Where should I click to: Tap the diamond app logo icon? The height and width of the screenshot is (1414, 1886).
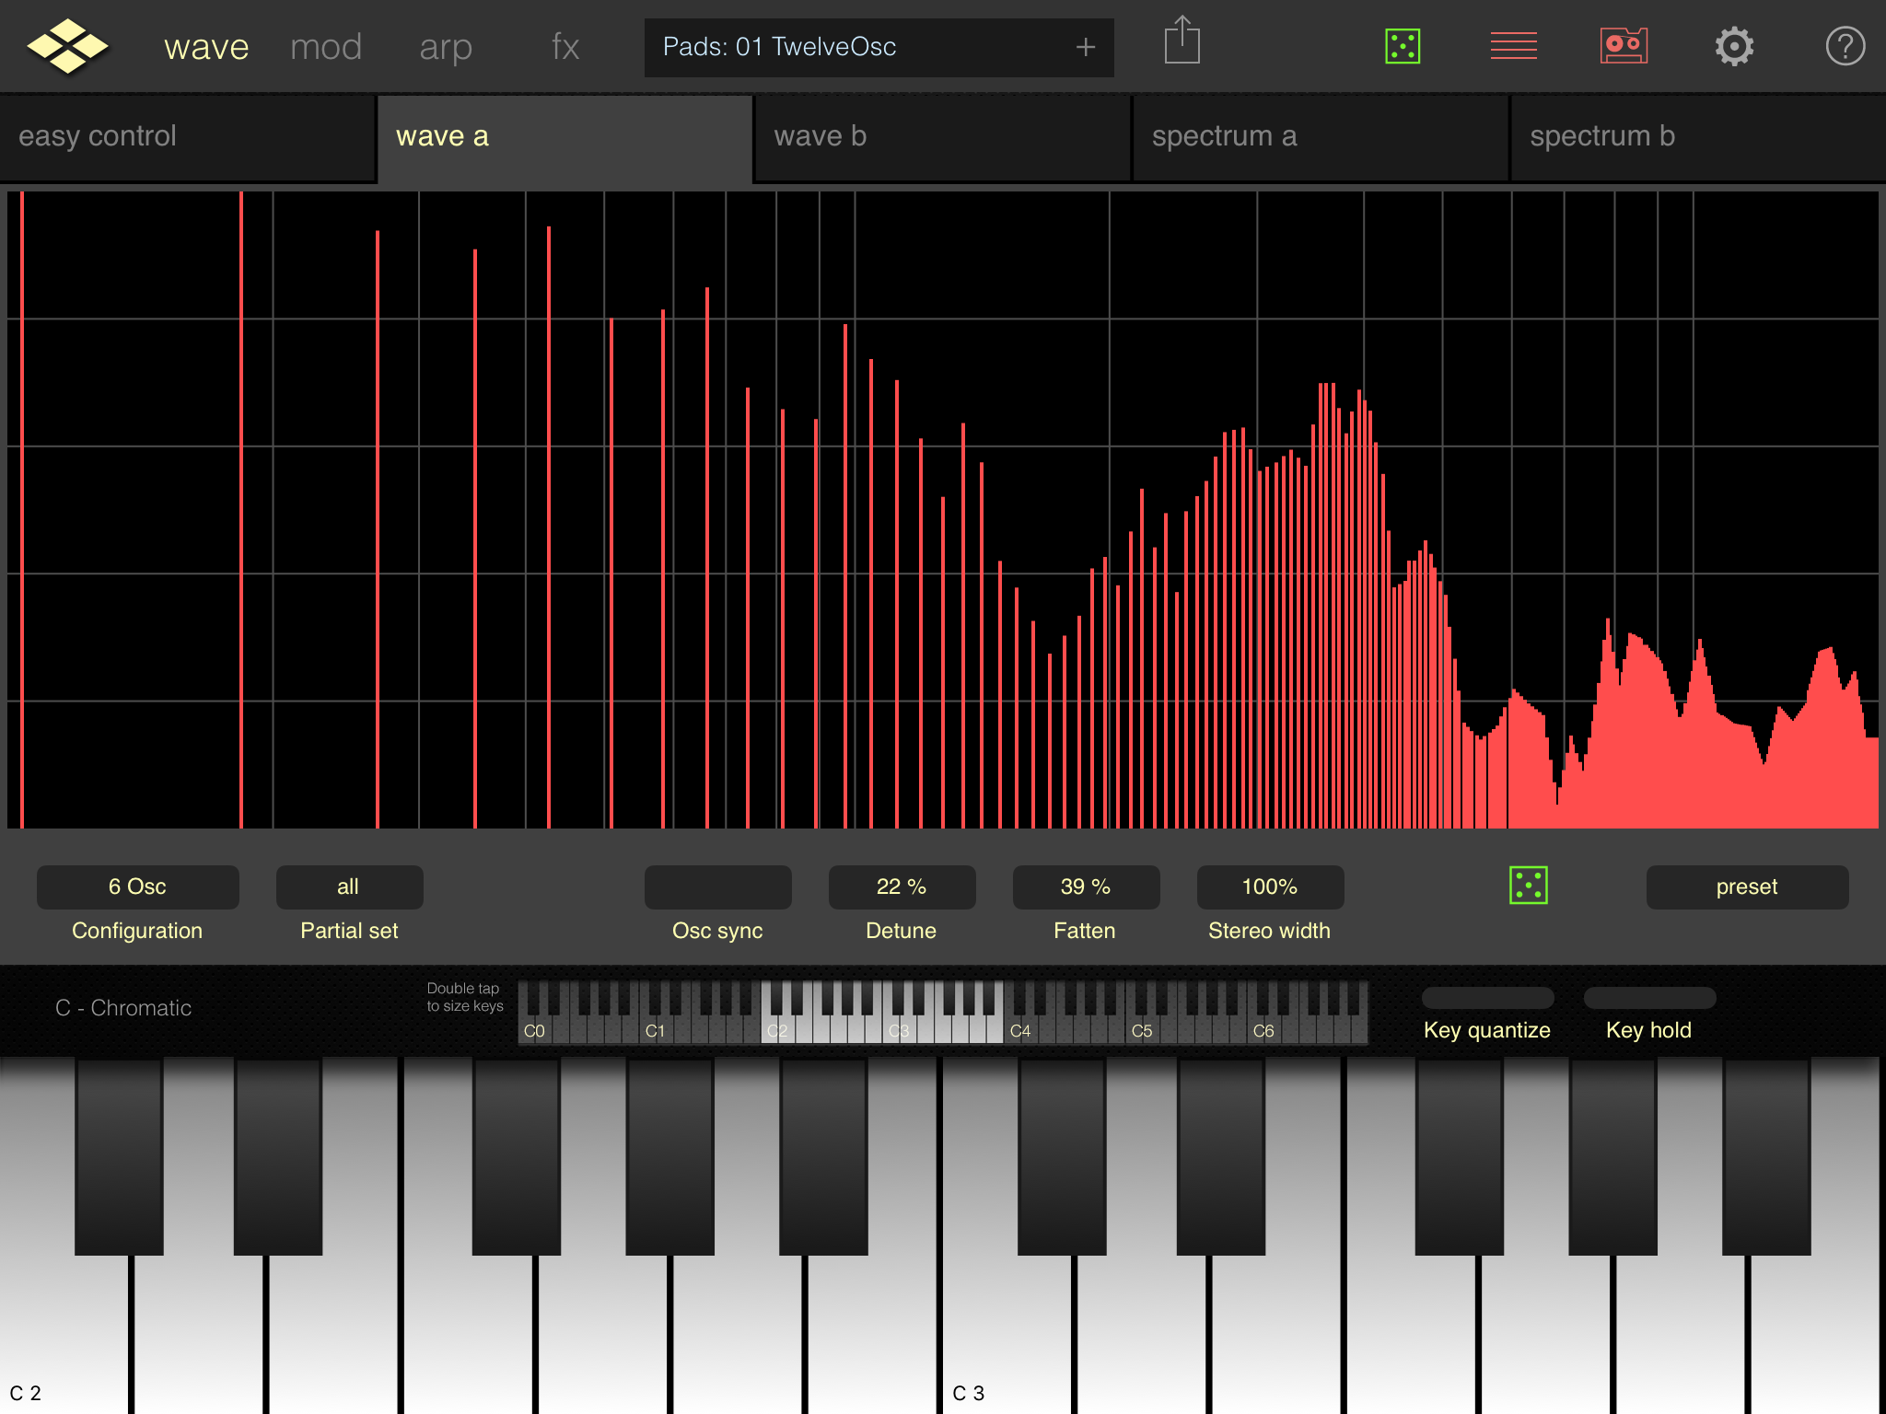[x=67, y=46]
